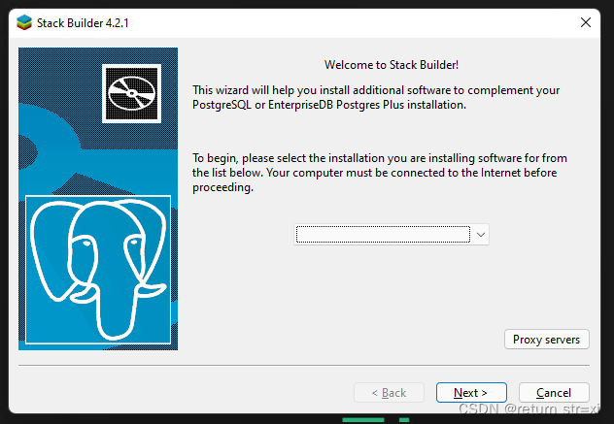Close the Stack Builder window

tap(586, 22)
